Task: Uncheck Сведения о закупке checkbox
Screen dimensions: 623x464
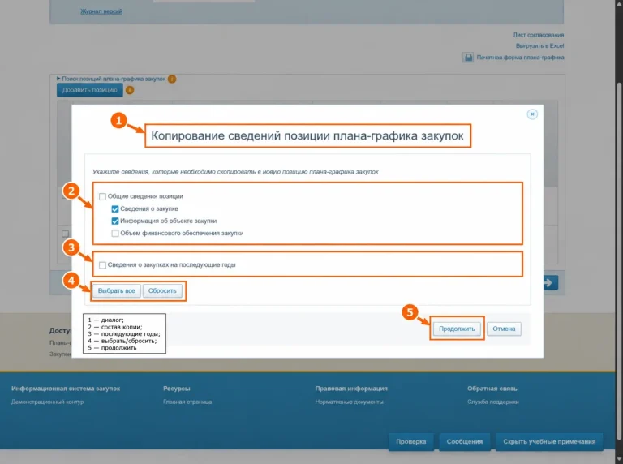Action: 115,209
